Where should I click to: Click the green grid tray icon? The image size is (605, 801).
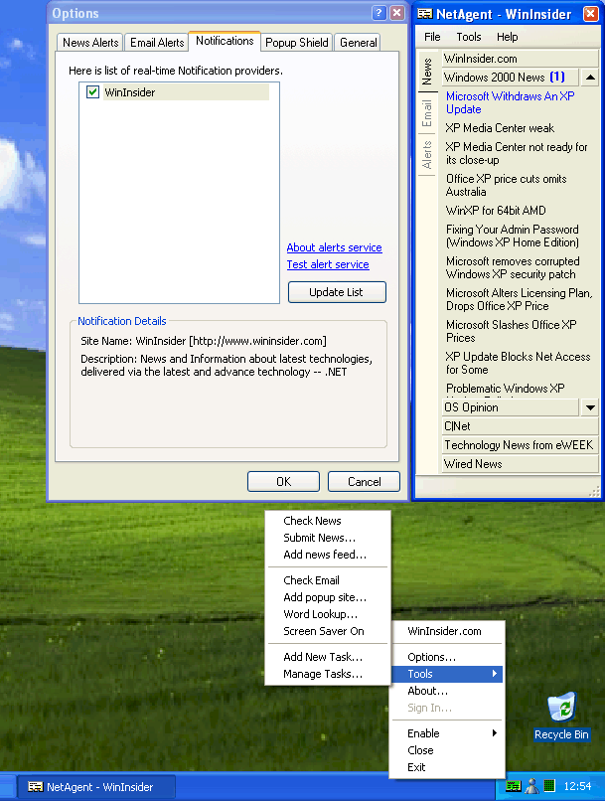coord(549,785)
